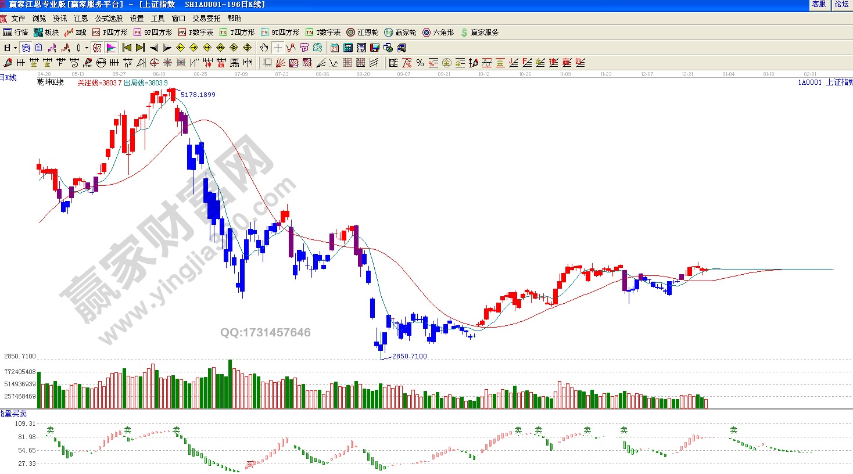The image size is (853, 474).
Task: Open the 交易委托 menu
Action: tap(206, 19)
